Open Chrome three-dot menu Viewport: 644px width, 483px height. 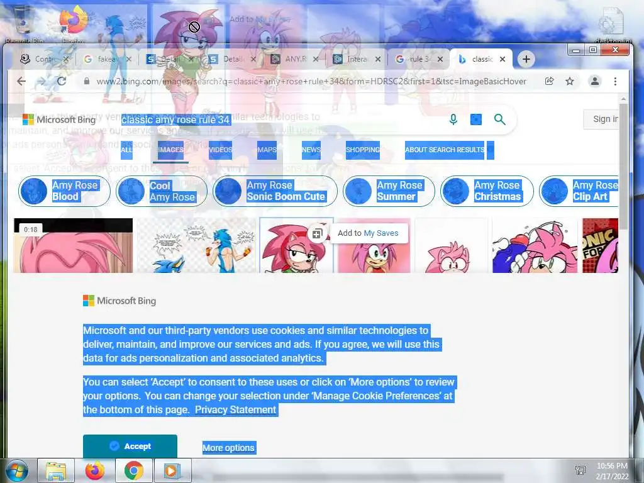point(615,81)
